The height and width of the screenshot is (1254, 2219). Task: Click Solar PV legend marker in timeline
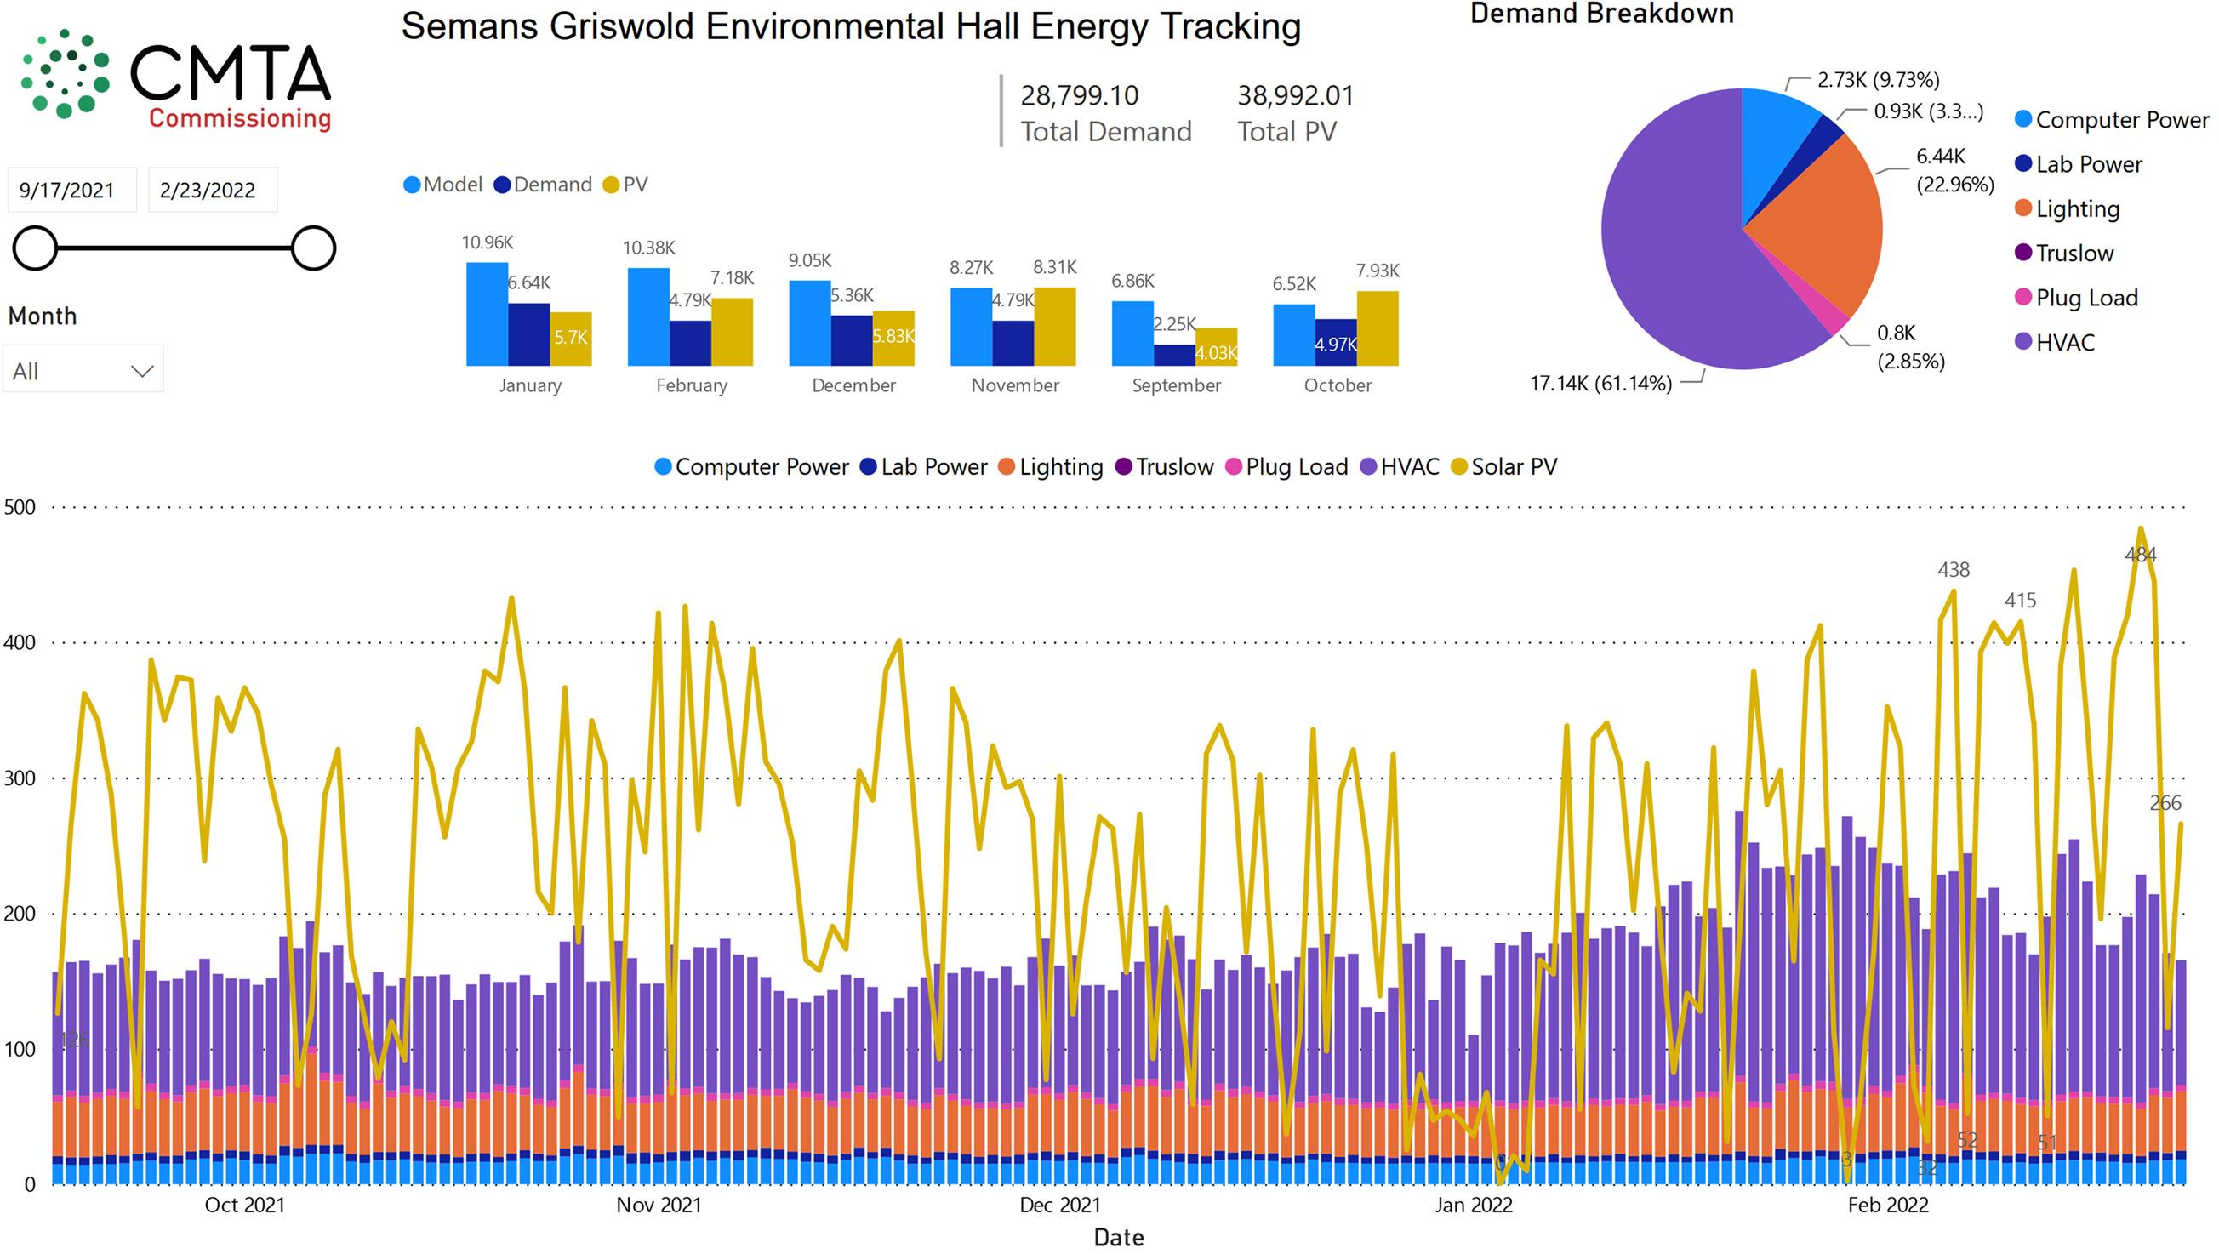1459,467
